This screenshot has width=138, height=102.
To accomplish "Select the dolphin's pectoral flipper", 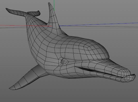I will pos(29,78).
